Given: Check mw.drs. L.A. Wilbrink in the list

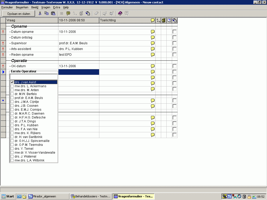Looking at the screenshot, I should click(x=12, y=160).
